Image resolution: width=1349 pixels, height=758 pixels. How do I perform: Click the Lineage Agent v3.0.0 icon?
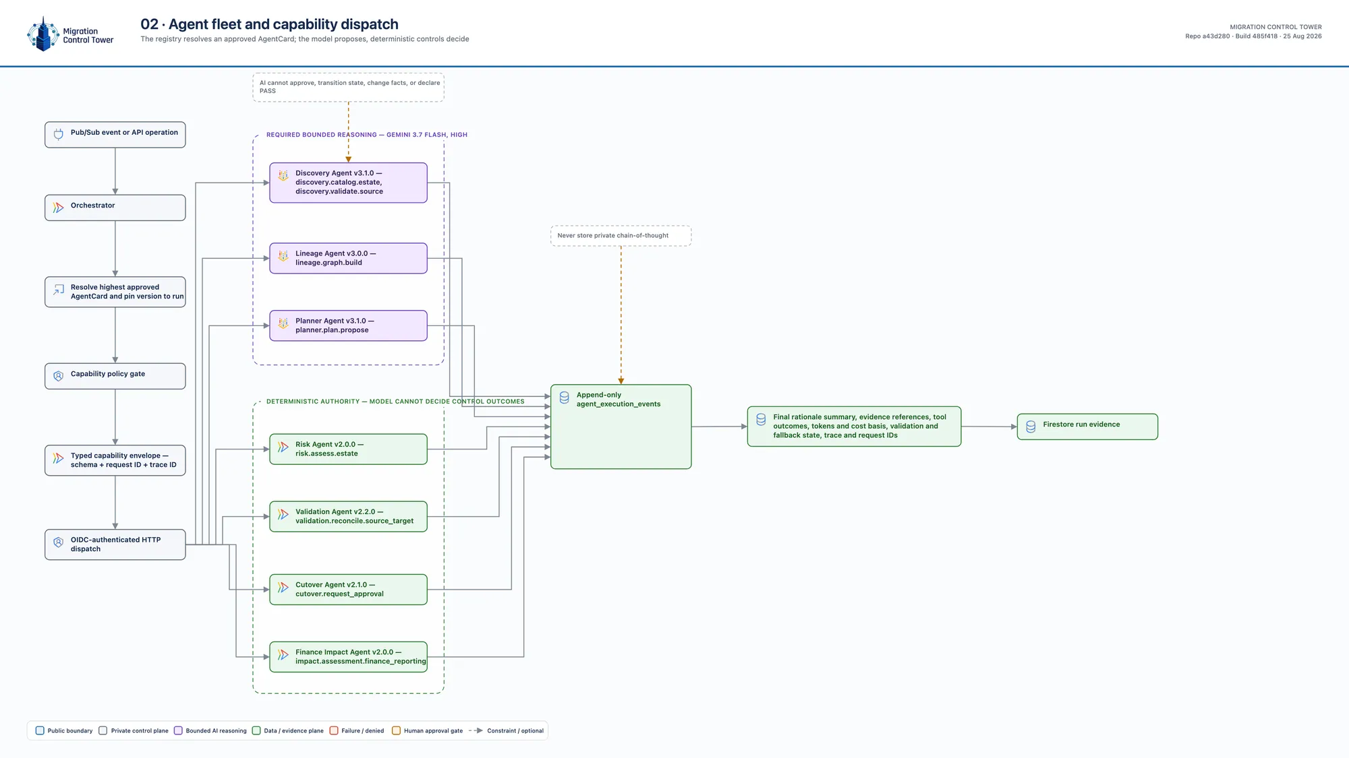click(x=283, y=256)
